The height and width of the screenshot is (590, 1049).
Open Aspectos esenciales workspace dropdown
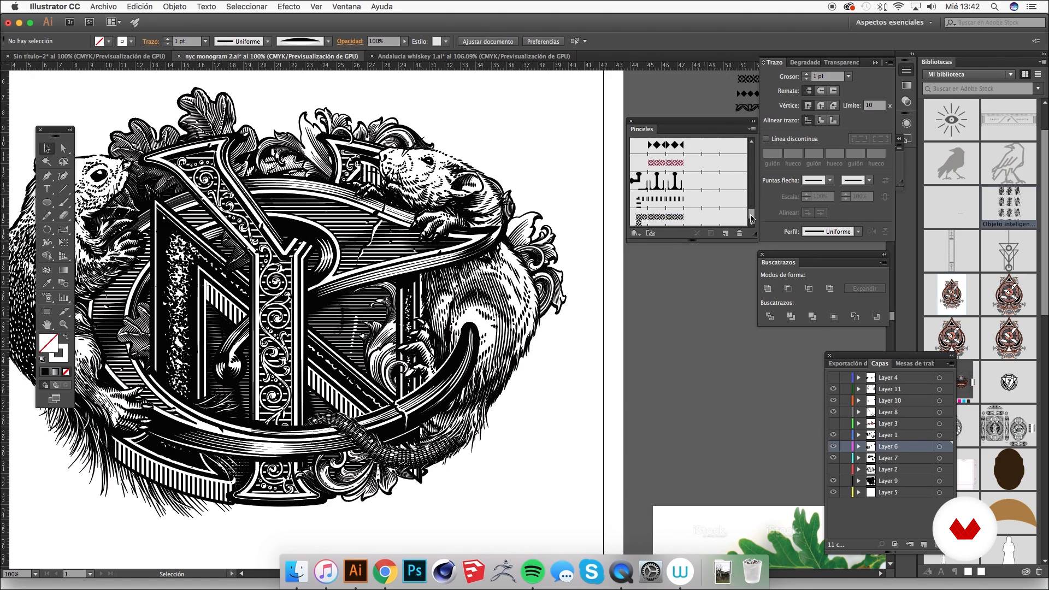pyautogui.click(x=894, y=22)
